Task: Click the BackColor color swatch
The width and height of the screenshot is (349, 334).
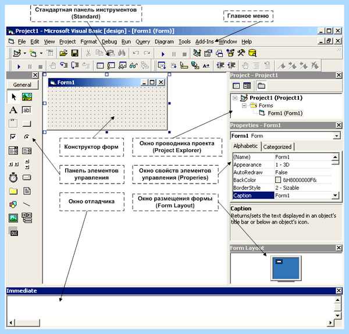Action: click(278, 179)
